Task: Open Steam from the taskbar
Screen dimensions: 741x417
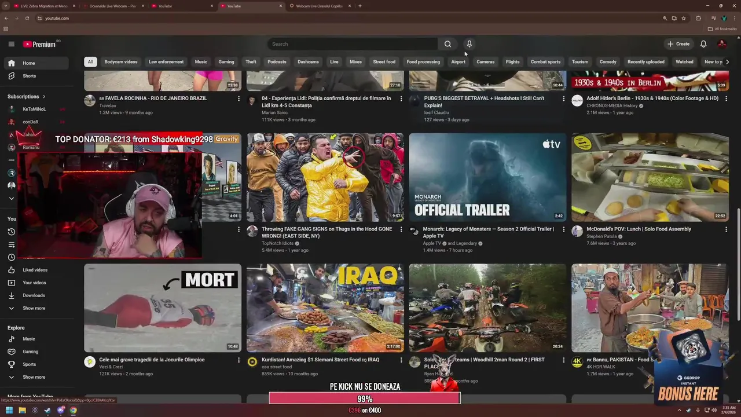Action: click(47, 410)
